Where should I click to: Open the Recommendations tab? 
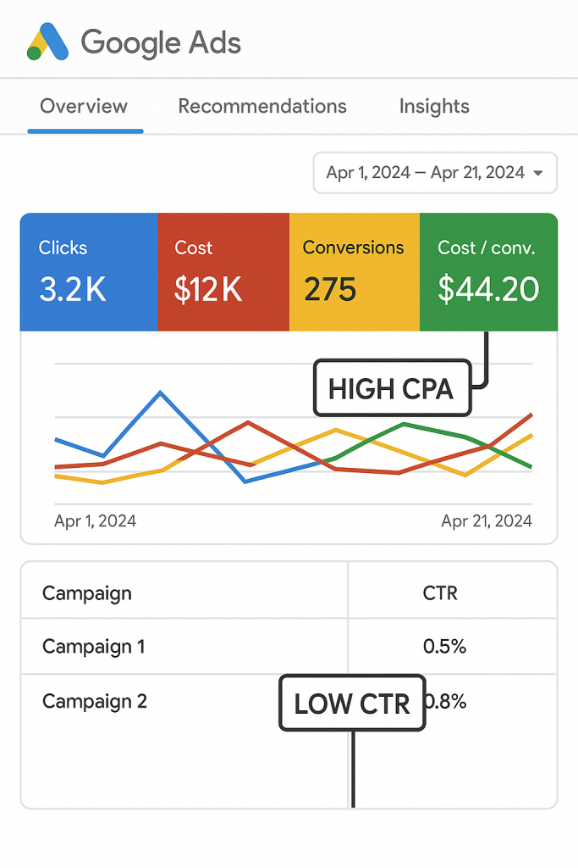(x=261, y=107)
